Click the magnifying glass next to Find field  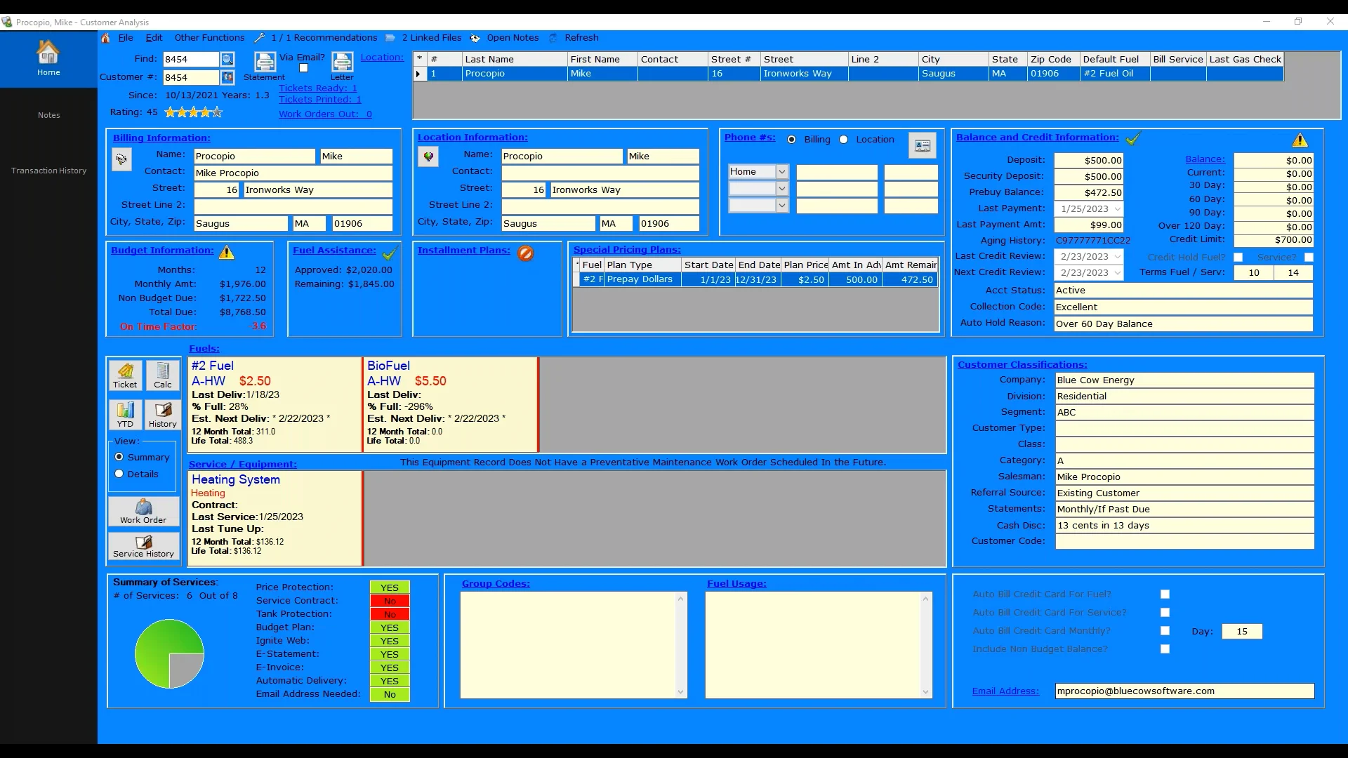(x=227, y=59)
